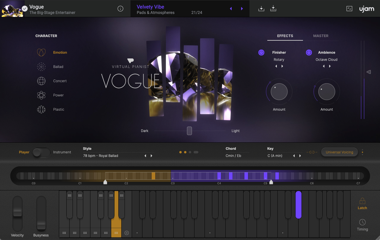The image size is (380, 240).
Task: Click the purple highlighted black key on keyboard
Action: click(x=299, y=205)
